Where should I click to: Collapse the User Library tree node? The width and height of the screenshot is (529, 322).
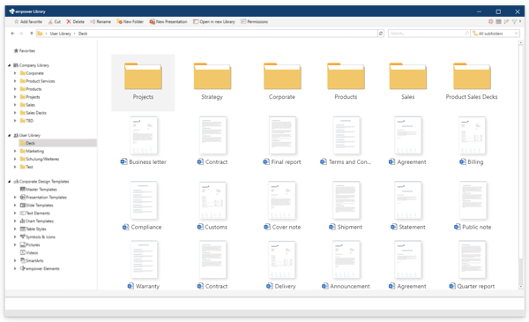click(9, 135)
